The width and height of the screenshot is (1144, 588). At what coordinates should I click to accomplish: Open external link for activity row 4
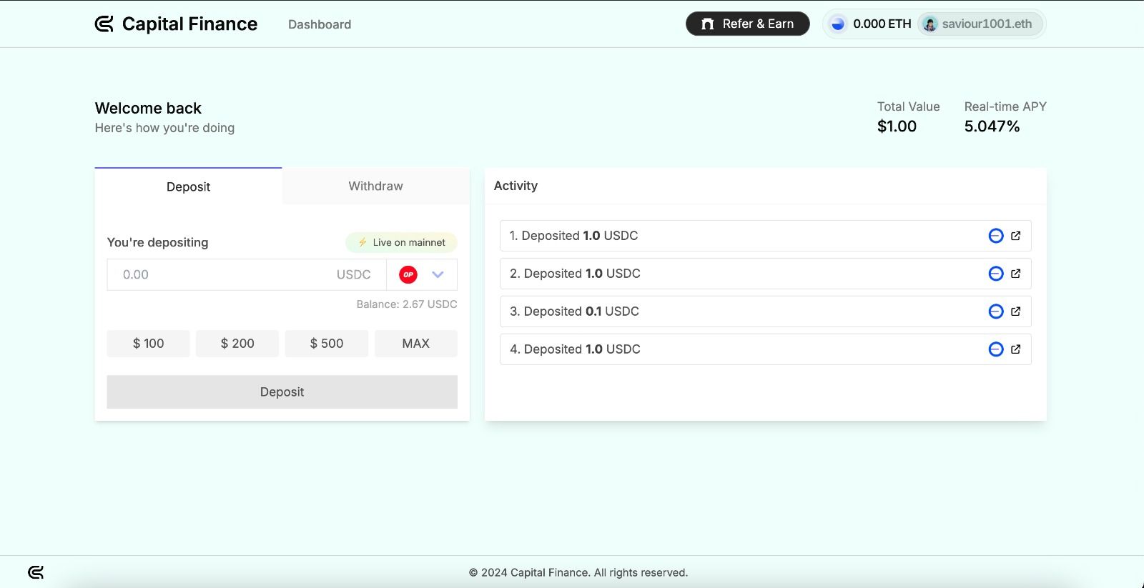point(1016,349)
